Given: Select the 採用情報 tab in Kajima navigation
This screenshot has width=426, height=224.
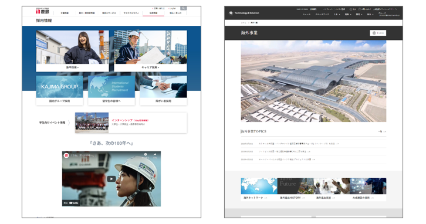Looking at the screenshot, I should click(153, 13).
